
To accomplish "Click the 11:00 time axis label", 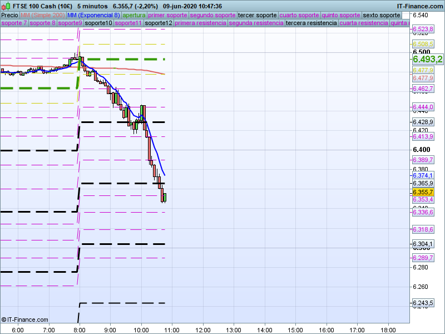I will (x=172, y=330).
